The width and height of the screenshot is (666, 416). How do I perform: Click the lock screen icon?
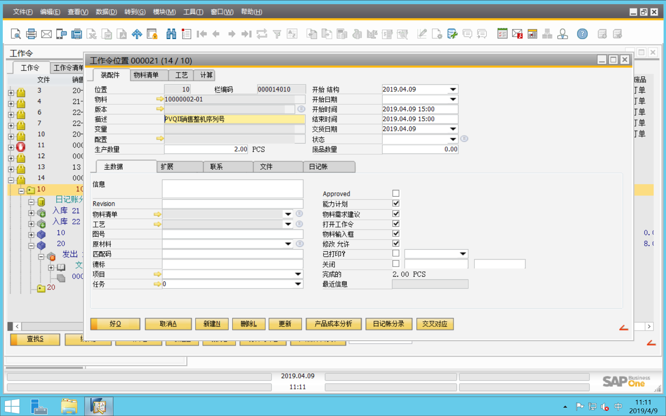(152, 34)
